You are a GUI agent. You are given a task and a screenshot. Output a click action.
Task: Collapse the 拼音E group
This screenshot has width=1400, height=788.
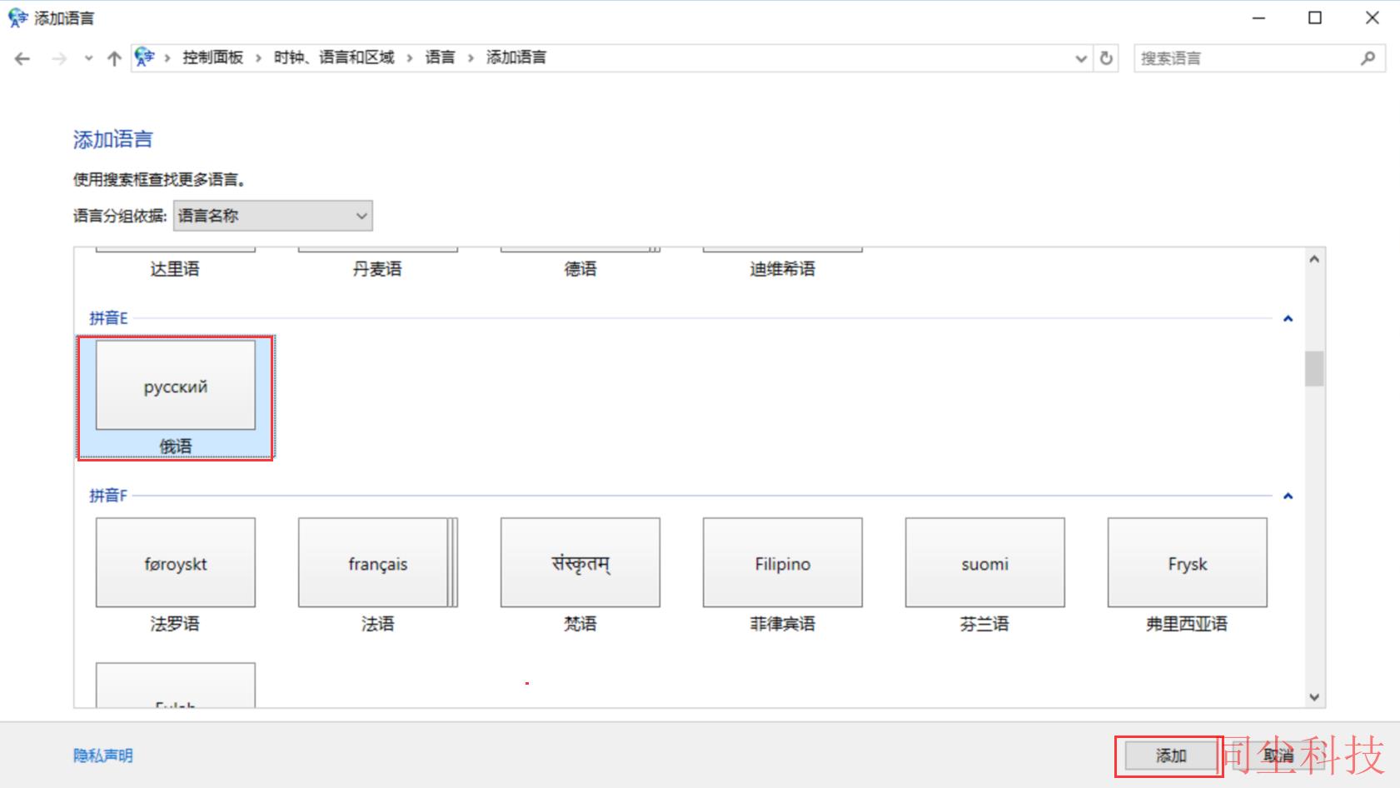[1288, 318]
